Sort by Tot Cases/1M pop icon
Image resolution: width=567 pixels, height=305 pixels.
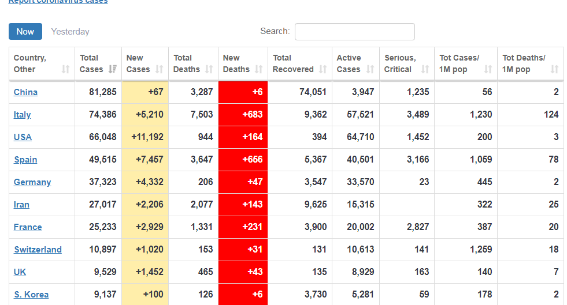coord(488,69)
